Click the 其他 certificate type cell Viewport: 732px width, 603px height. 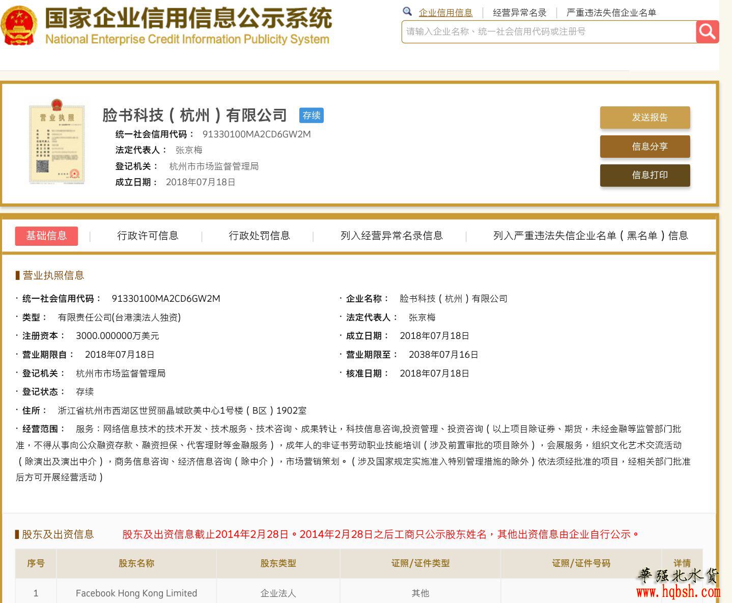pos(420,593)
